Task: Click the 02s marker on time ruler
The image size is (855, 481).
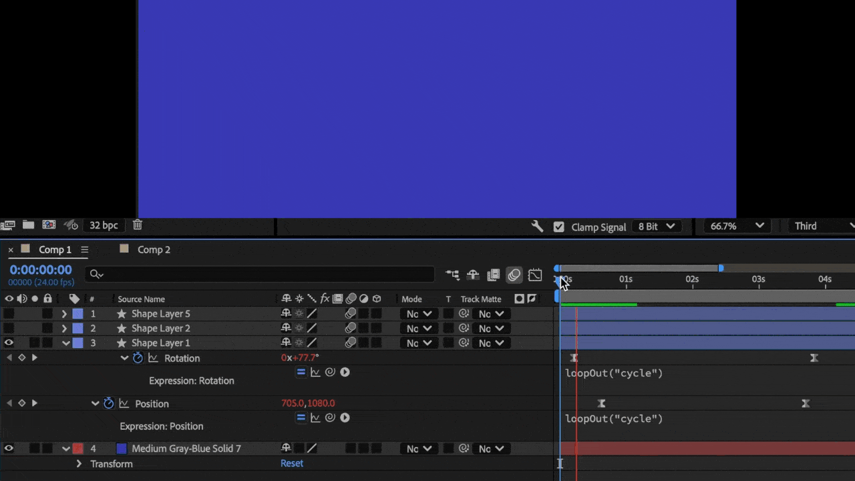Action: [692, 279]
